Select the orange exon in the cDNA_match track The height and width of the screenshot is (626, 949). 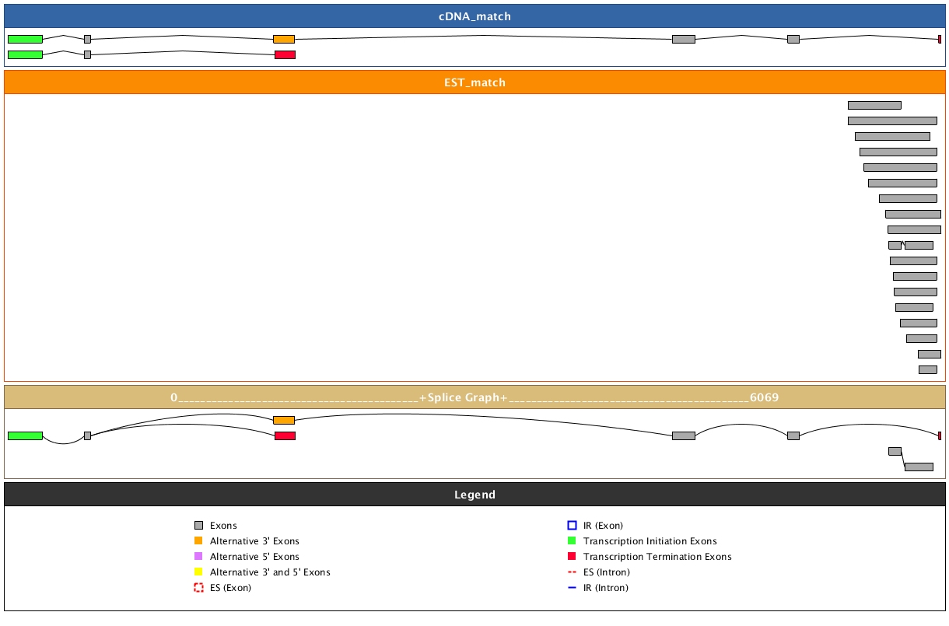284,39
